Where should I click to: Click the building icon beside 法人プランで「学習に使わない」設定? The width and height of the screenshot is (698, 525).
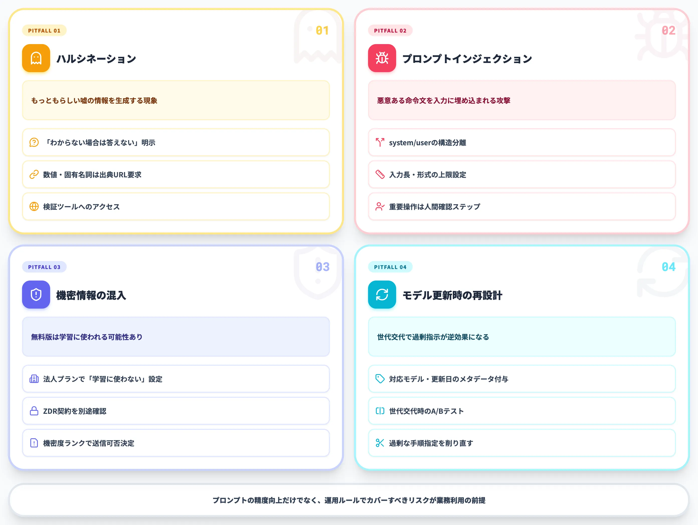tap(34, 379)
